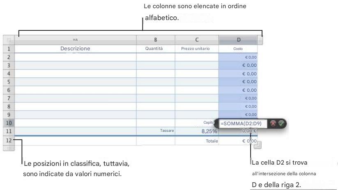338x190 pixels.
Task: Click the add-row handle below row 12
Action: [9, 148]
